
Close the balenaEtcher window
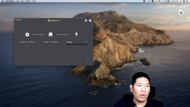click(16, 20)
